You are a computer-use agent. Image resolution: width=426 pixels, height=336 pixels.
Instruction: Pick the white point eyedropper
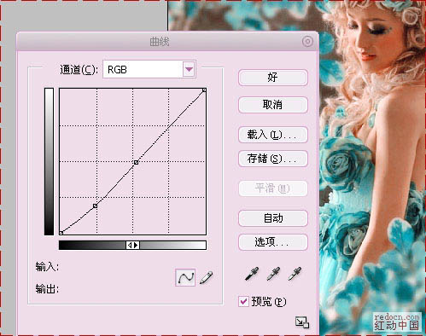[295, 274]
